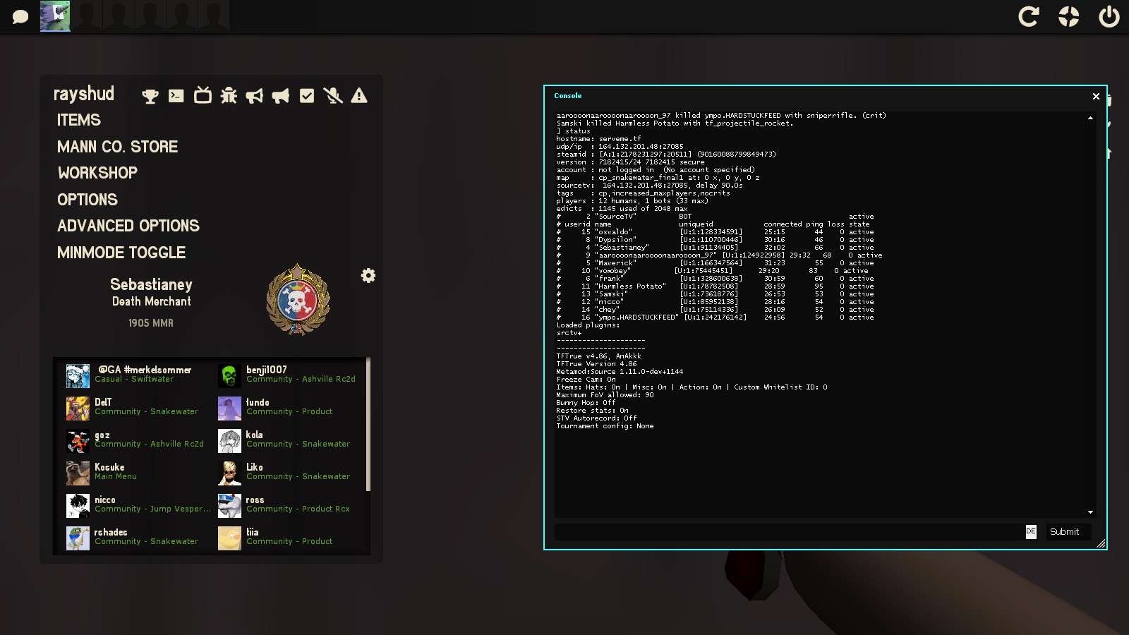Viewport: 1129px width, 635px height.
Task: Open the chat speech bubble icon
Action: tap(20, 16)
